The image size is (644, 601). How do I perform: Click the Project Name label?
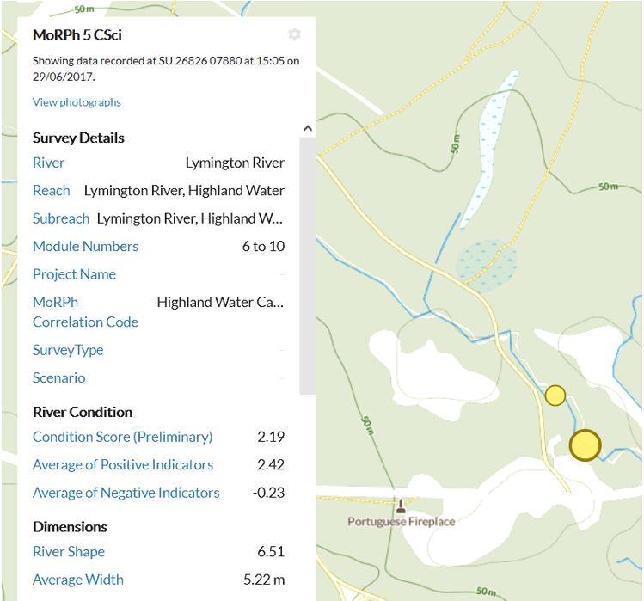click(x=74, y=274)
